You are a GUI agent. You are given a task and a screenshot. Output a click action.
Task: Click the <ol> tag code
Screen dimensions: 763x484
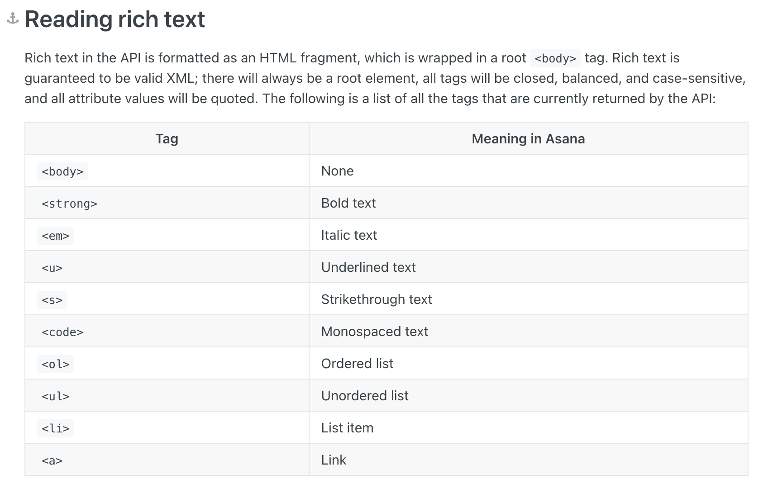(x=55, y=364)
